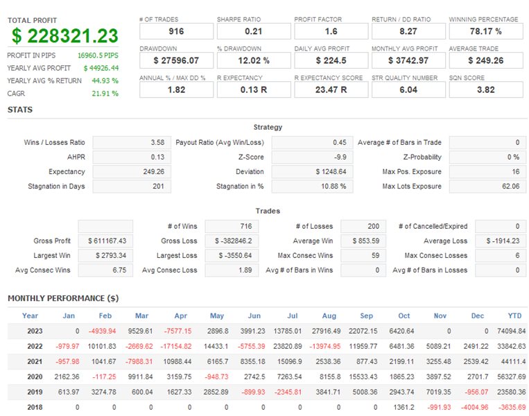The height and width of the screenshot is (416, 529).
Task: Click the Year column header
Action: [x=30, y=315]
